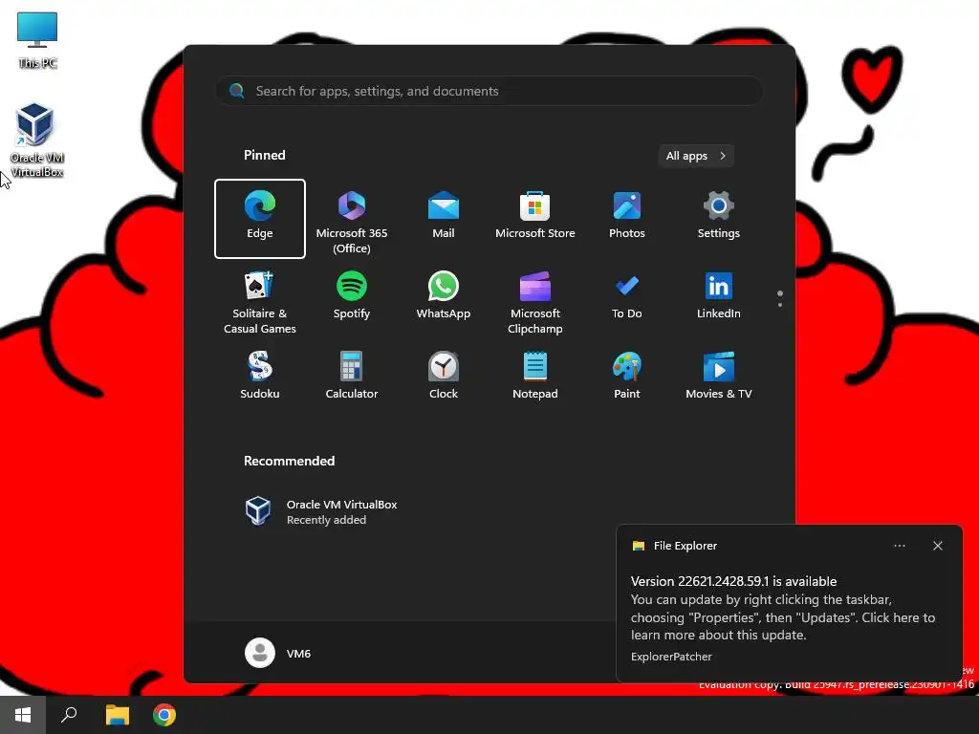The image size is (979, 734).
Task: Select the This PC desktop icon
Action: (x=37, y=40)
